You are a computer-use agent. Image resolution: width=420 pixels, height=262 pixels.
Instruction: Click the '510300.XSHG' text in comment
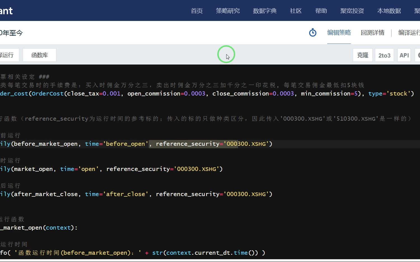356,119
